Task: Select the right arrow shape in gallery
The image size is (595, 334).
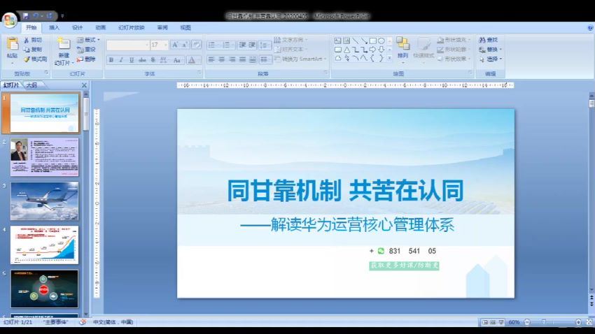Action: pyautogui.click(x=372, y=50)
